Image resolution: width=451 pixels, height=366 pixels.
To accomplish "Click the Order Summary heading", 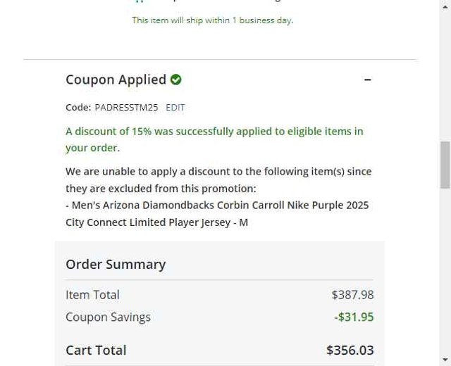I will (116, 264).
